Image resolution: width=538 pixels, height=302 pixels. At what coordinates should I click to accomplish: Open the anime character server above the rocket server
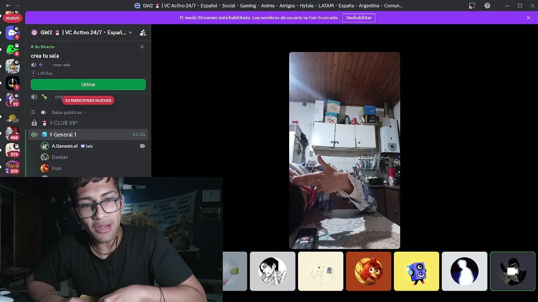(x=13, y=66)
